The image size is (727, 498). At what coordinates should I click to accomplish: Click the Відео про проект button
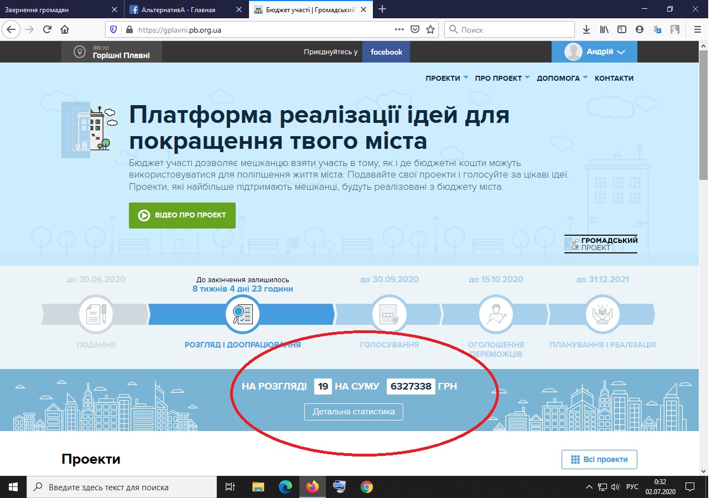182,215
